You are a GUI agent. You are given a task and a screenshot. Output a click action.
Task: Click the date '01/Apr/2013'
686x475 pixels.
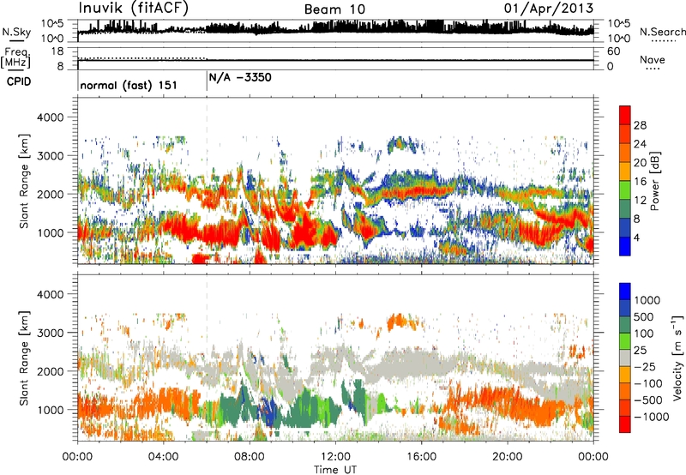[x=549, y=8]
